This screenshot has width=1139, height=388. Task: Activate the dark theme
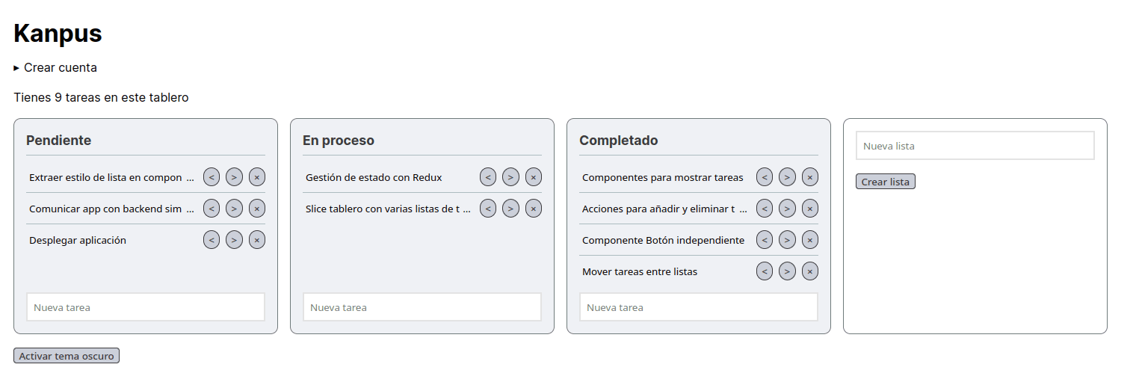point(67,356)
